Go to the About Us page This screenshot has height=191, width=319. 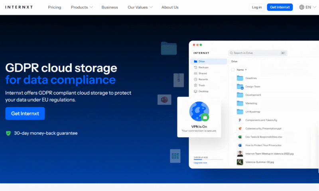coord(170,7)
